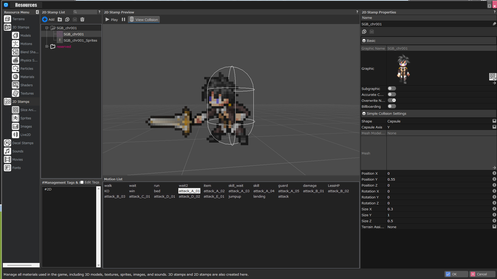Select SGB_chr001 stamp in the tree
The image size is (497, 279).
click(74, 34)
